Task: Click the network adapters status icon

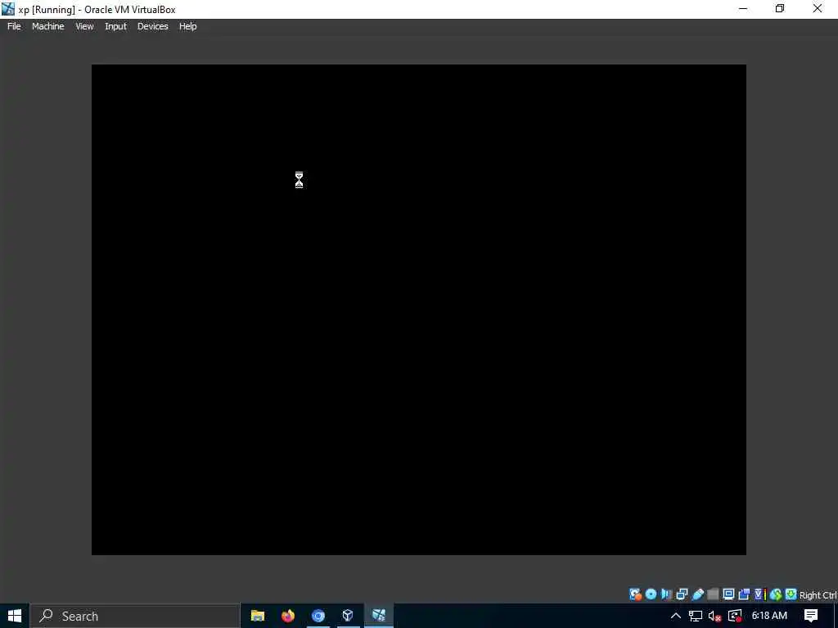Action: [682, 594]
